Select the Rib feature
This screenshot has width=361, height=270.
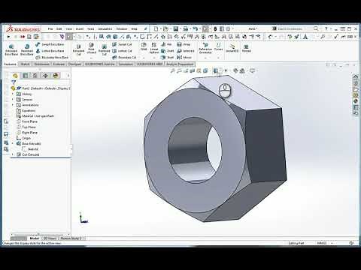[166, 44]
